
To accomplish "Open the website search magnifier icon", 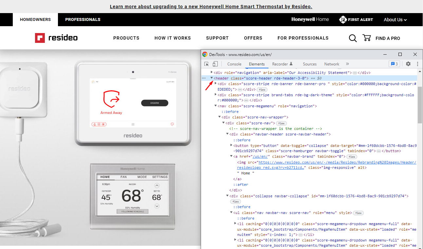I will (x=353, y=38).
